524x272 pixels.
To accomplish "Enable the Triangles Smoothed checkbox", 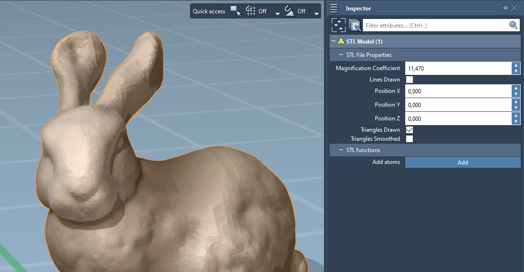I will [410, 139].
